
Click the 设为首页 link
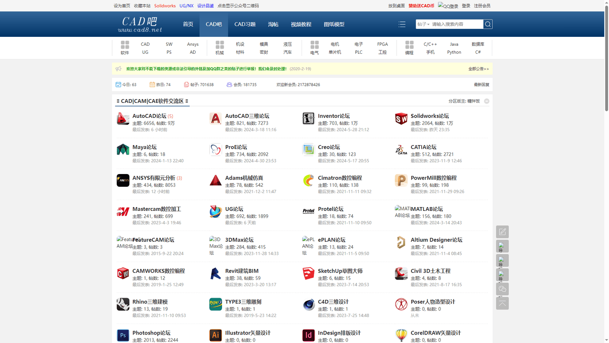click(x=122, y=6)
